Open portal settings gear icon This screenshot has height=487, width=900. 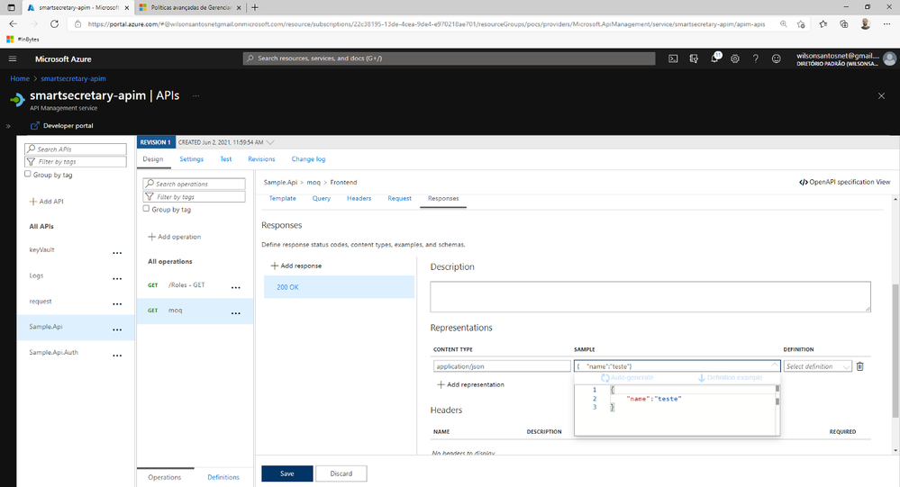pyautogui.click(x=735, y=59)
